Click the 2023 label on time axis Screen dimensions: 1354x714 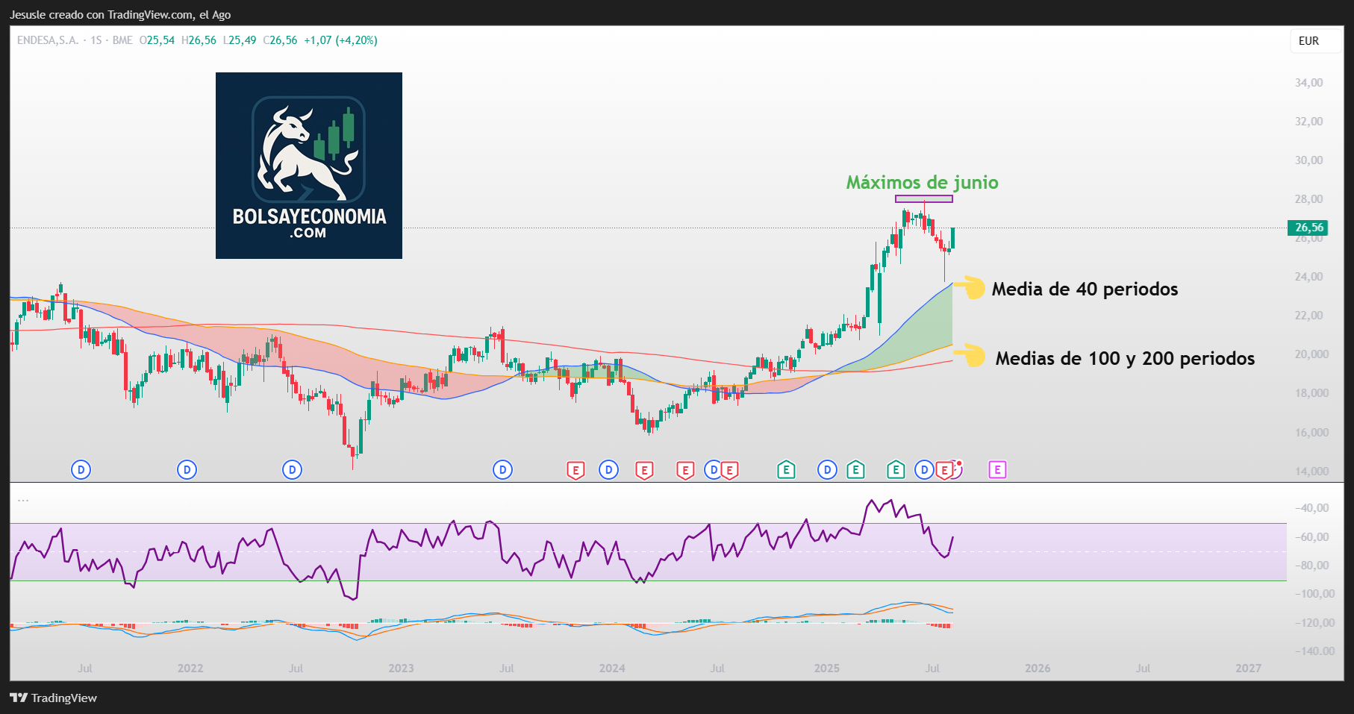[401, 668]
